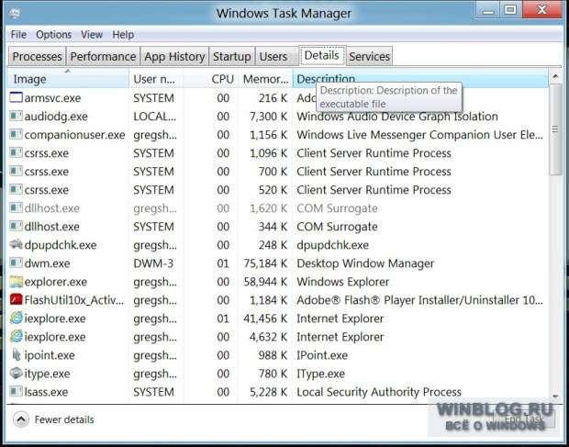This screenshot has height=447, width=569.
Task: Click 'Desktop Window Manager' description
Action: 365,263
